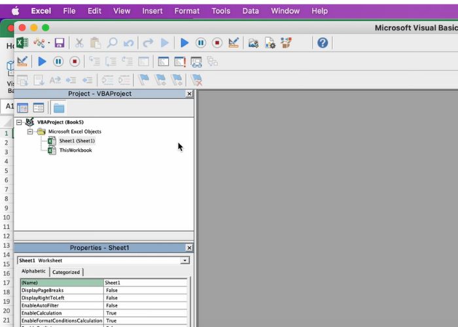Click the Comment Block icon
This screenshot has height=327, width=458.
[107, 80]
